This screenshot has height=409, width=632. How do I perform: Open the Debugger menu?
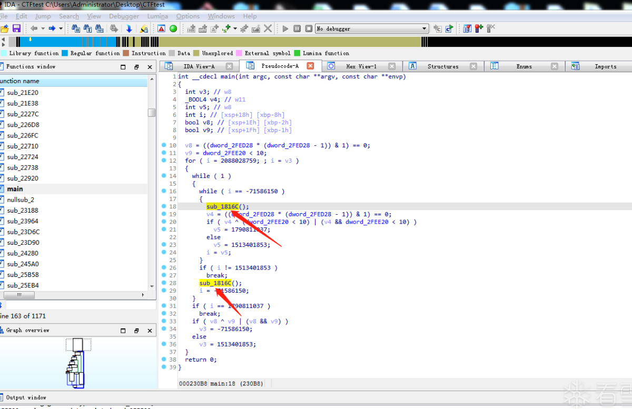click(124, 16)
